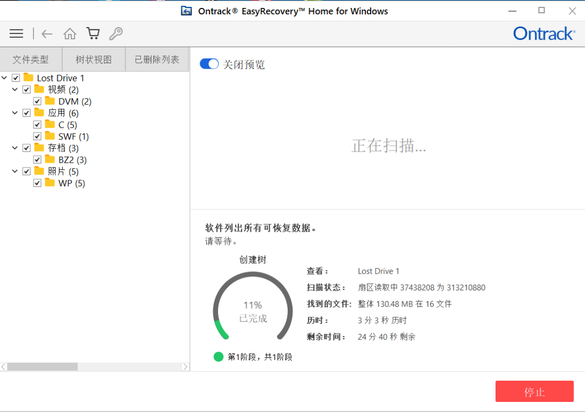Click the 视频 folder icon
The width and height of the screenshot is (585, 412).
point(39,89)
